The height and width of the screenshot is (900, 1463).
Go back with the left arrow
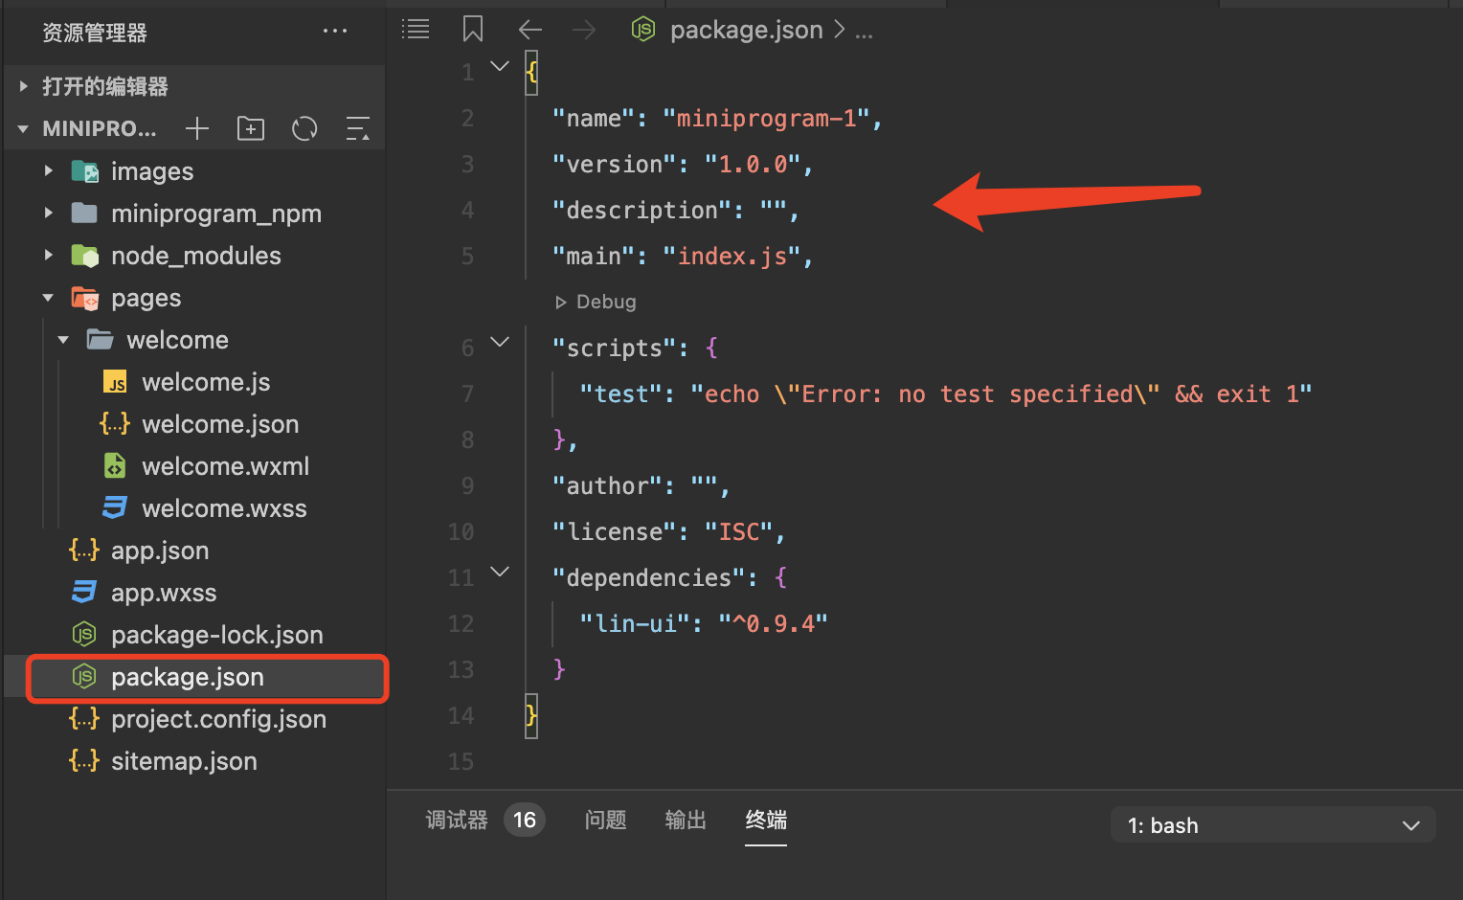coord(530,30)
